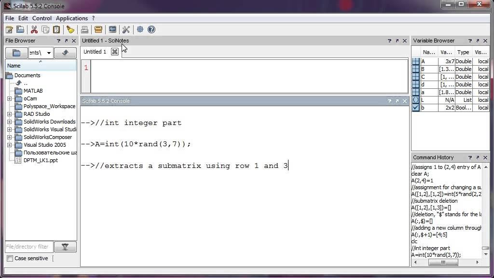
Task: Click the select directory folder button
Action: pos(16,53)
